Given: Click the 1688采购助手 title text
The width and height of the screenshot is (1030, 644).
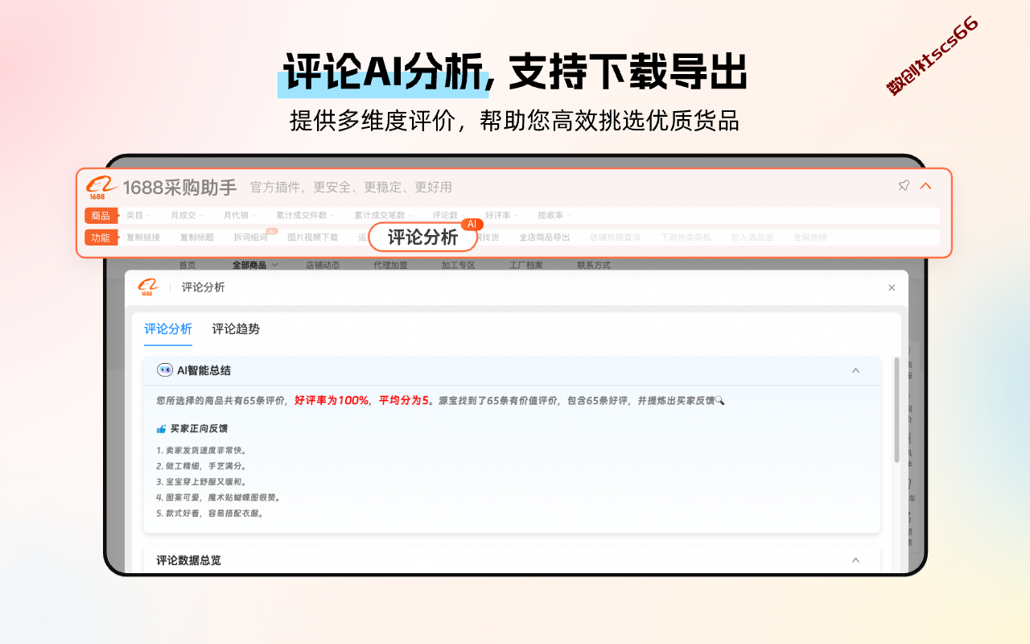Looking at the screenshot, I should (179, 188).
